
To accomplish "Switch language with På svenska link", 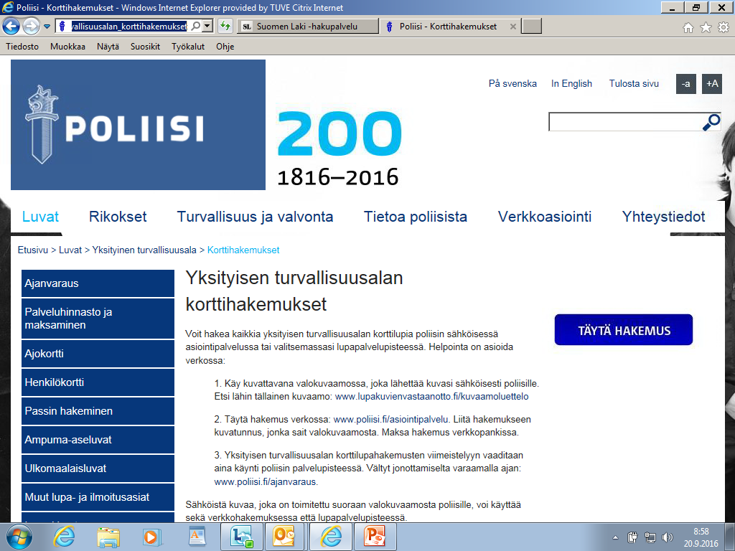I will (512, 83).
